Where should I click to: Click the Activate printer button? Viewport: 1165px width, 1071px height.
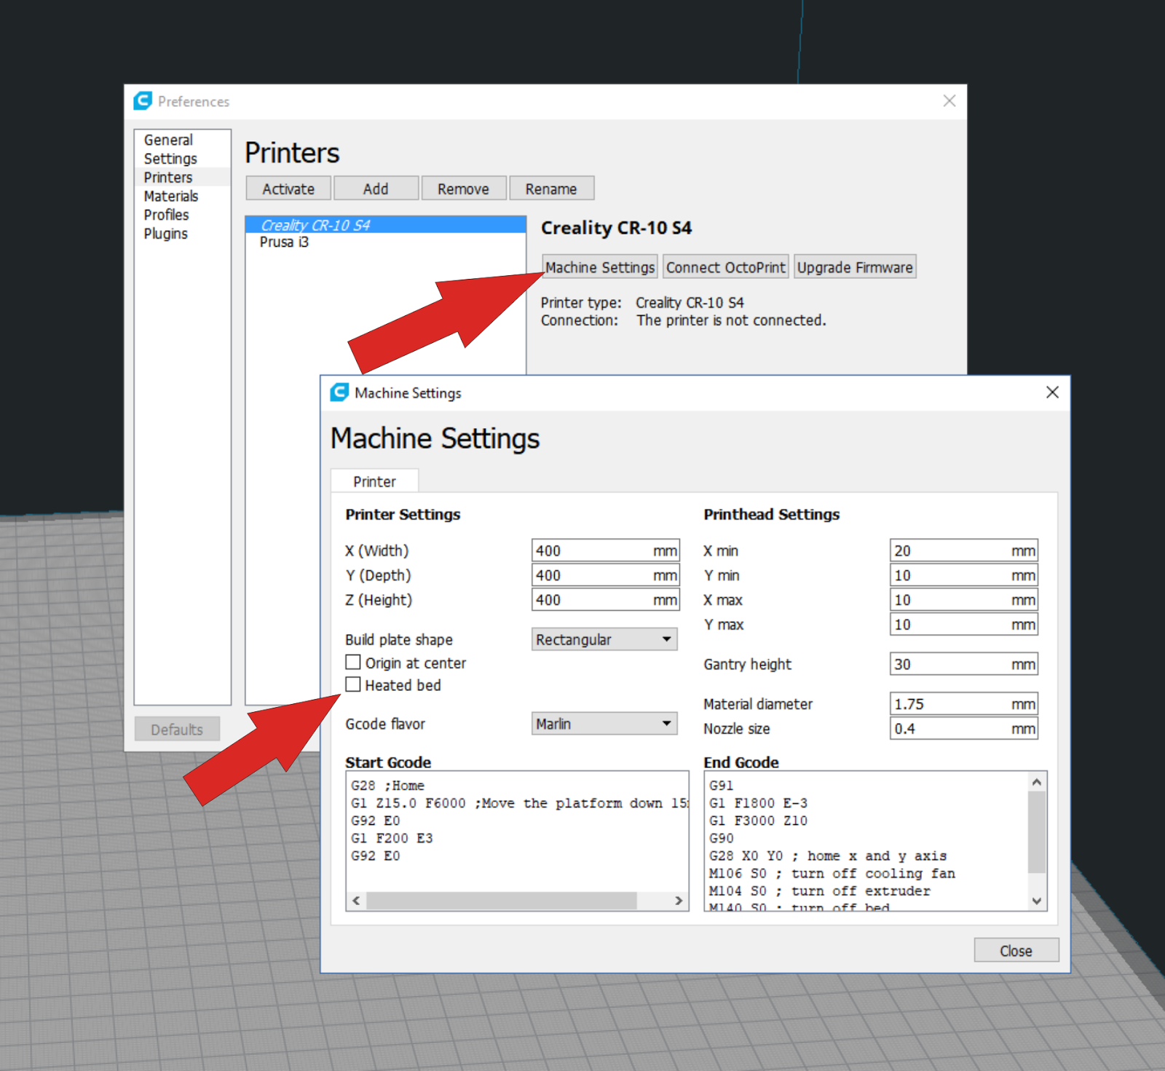tap(288, 189)
